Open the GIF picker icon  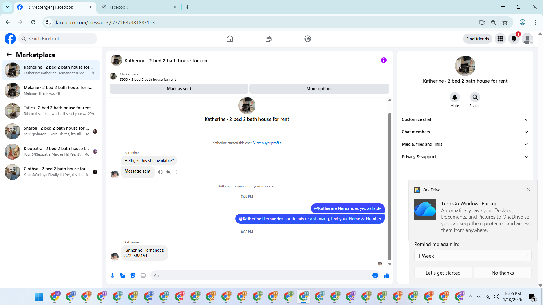click(143, 275)
